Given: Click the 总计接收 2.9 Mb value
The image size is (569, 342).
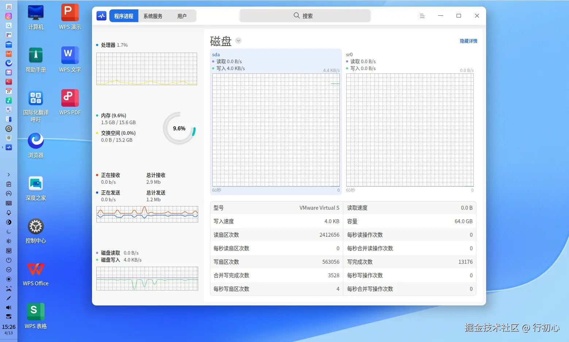Looking at the screenshot, I should [x=154, y=182].
